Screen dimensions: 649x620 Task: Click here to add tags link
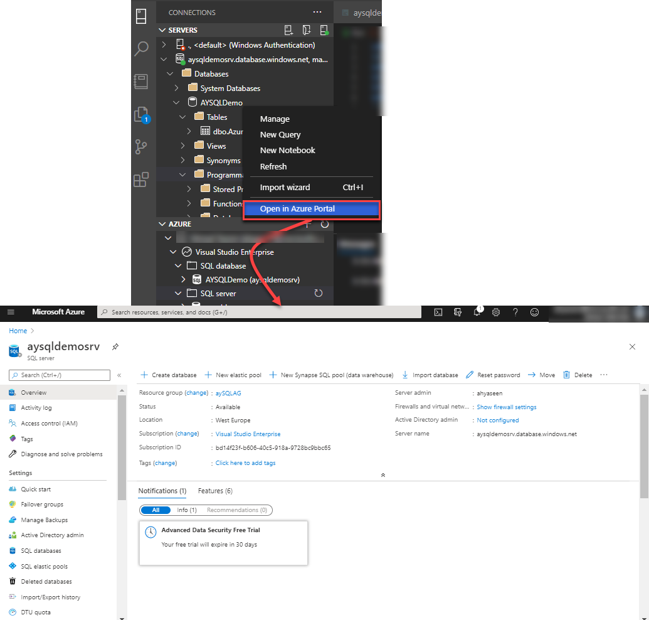tap(245, 463)
